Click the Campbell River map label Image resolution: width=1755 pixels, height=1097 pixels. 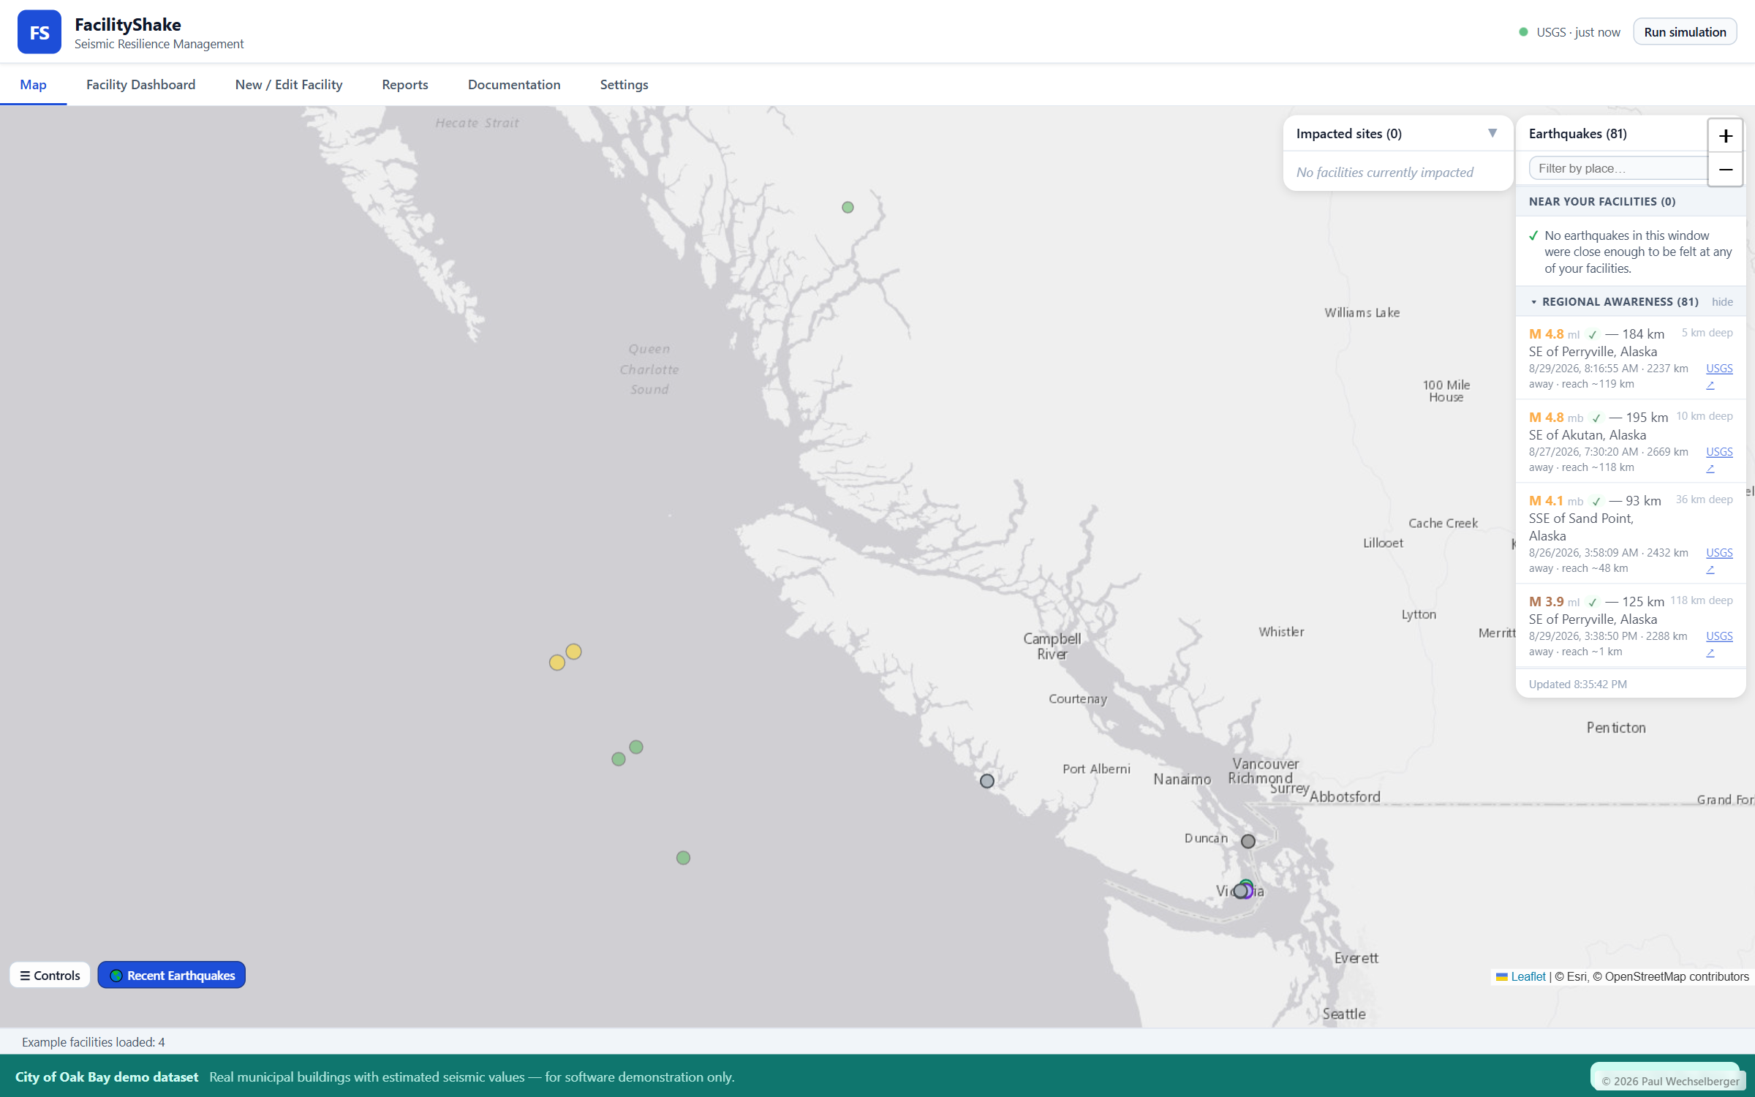pyautogui.click(x=1052, y=646)
